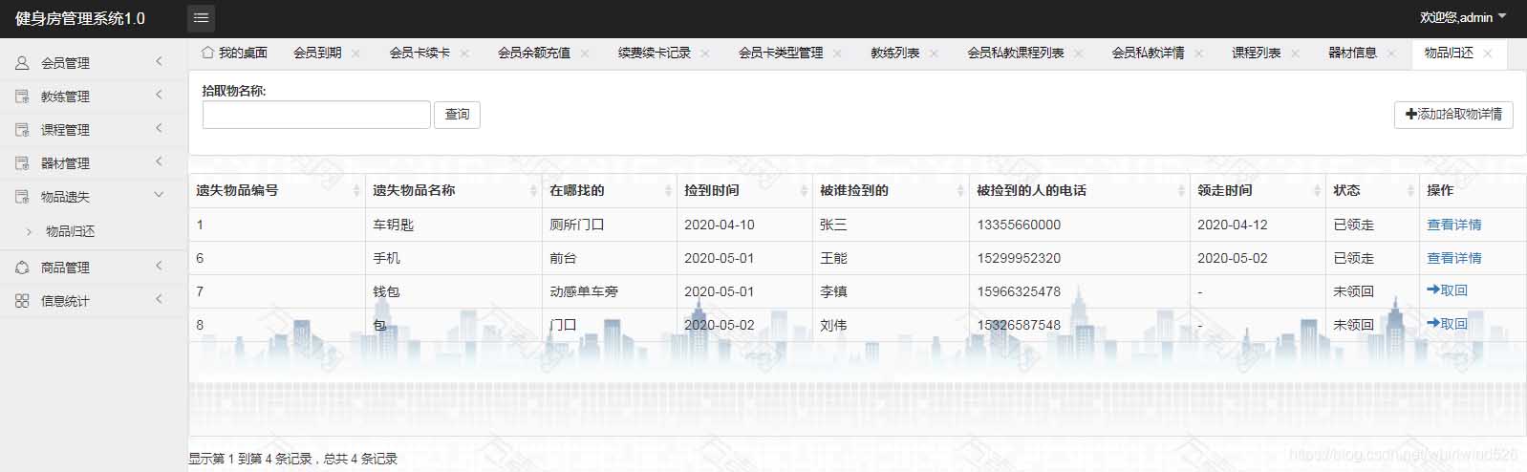Image resolution: width=1527 pixels, height=472 pixels.
Task: Sort by 被捡到的人的电话 column arrows
Action: click(x=1181, y=191)
